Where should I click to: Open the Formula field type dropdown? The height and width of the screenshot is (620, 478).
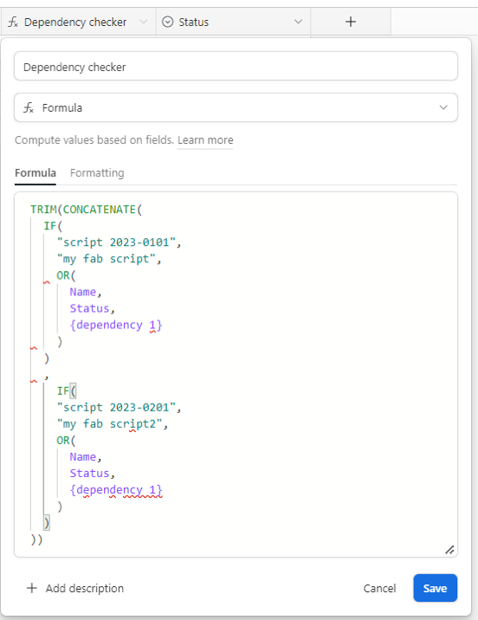click(x=236, y=107)
